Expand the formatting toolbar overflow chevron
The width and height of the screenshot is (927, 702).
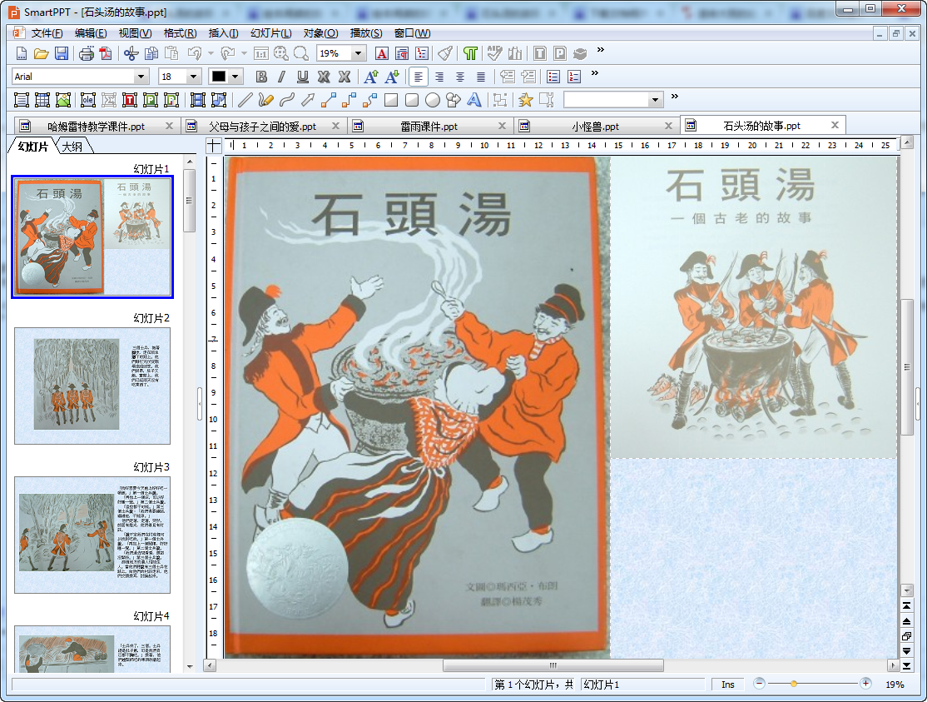[595, 72]
